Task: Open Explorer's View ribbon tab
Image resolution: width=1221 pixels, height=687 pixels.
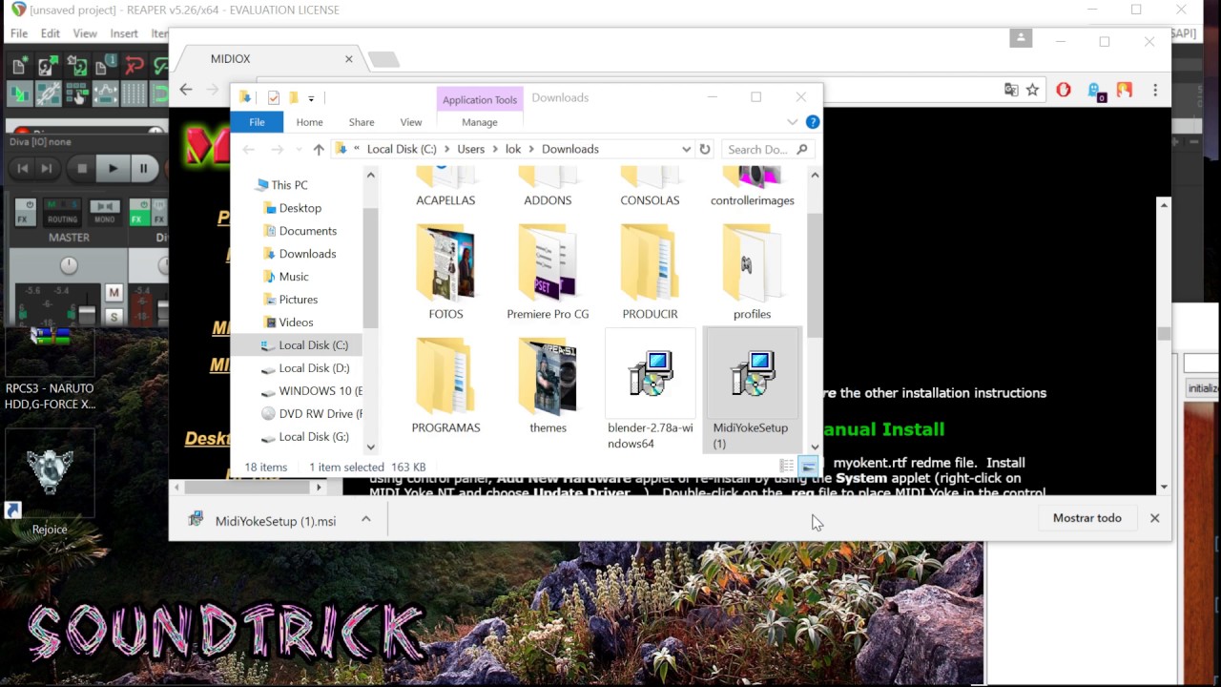Action: point(411,122)
